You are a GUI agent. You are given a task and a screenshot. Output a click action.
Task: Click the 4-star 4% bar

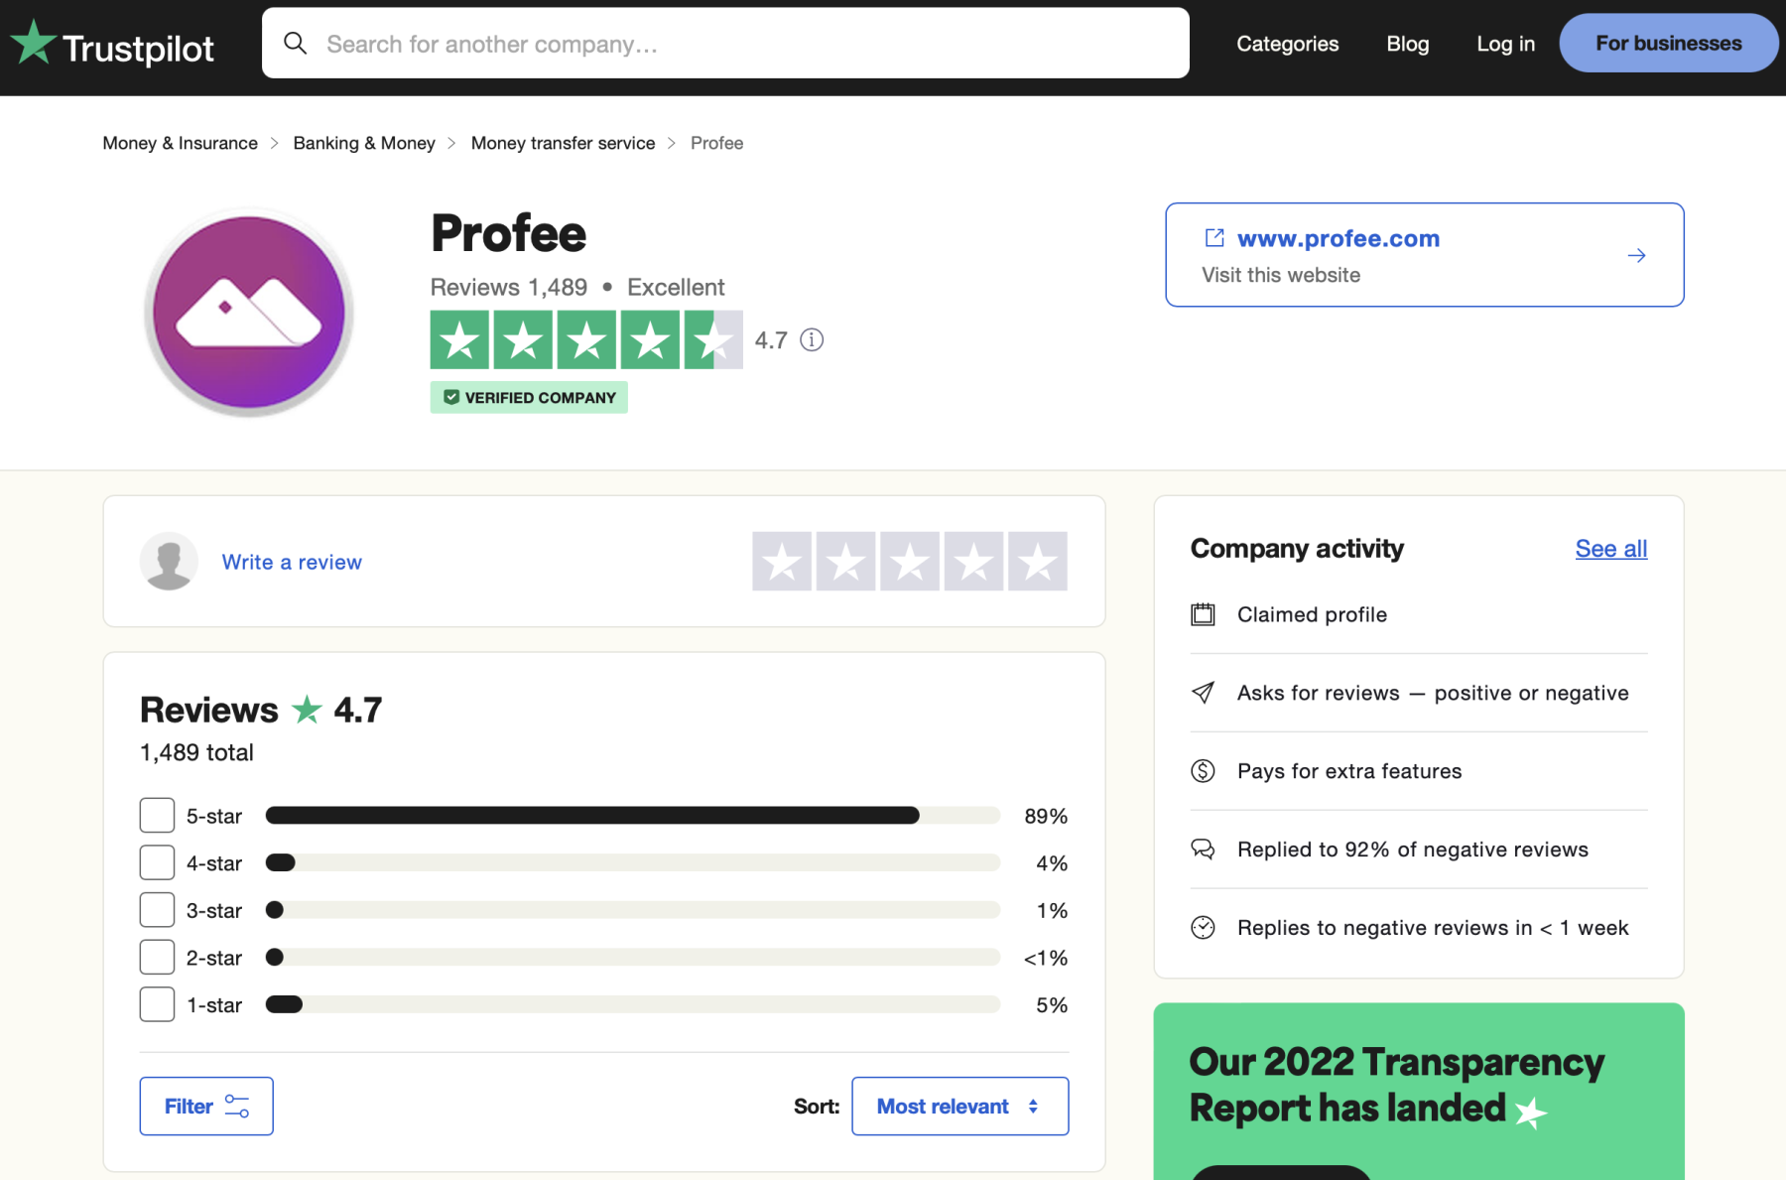point(633,862)
